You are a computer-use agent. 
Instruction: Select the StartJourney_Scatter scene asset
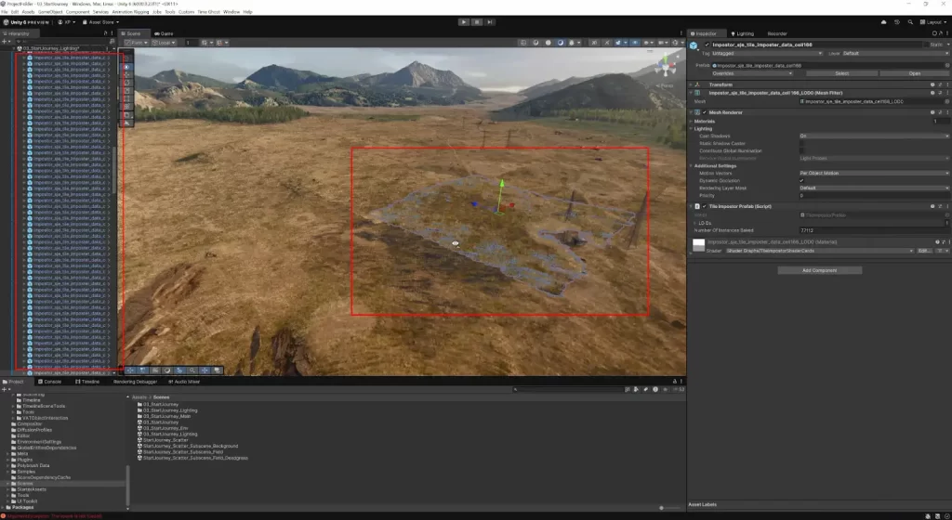(x=166, y=440)
